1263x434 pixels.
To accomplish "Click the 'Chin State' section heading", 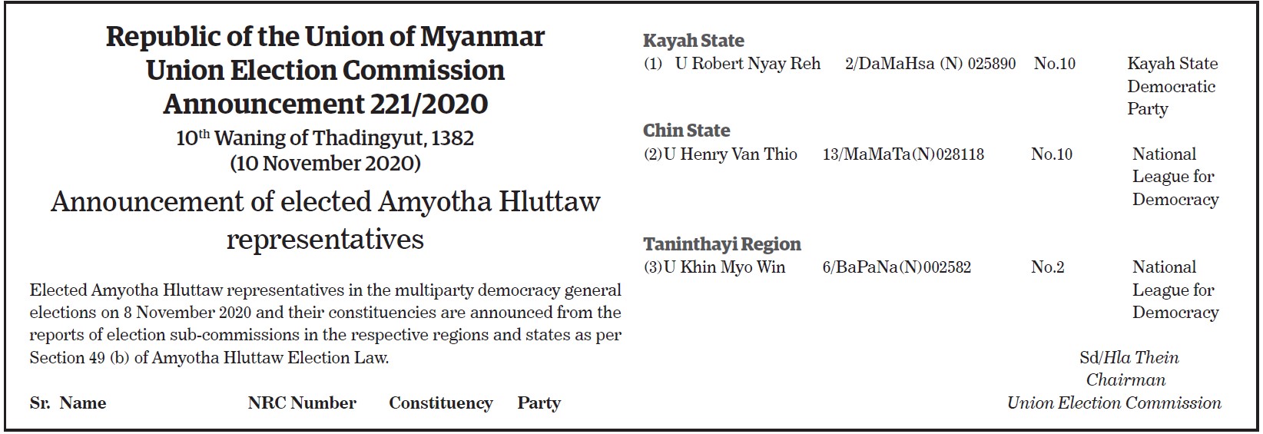I will point(687,131).
